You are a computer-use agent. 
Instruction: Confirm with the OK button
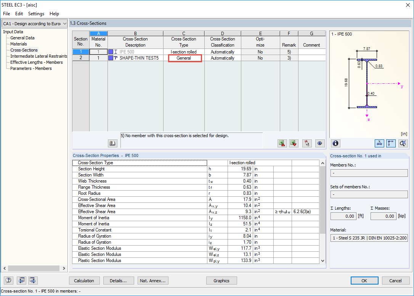click(364, 281)
